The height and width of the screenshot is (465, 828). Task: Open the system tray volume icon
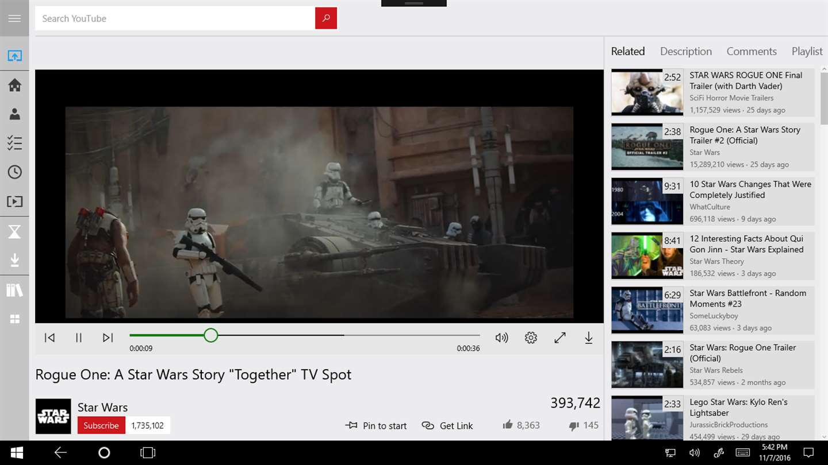point(695,453)
